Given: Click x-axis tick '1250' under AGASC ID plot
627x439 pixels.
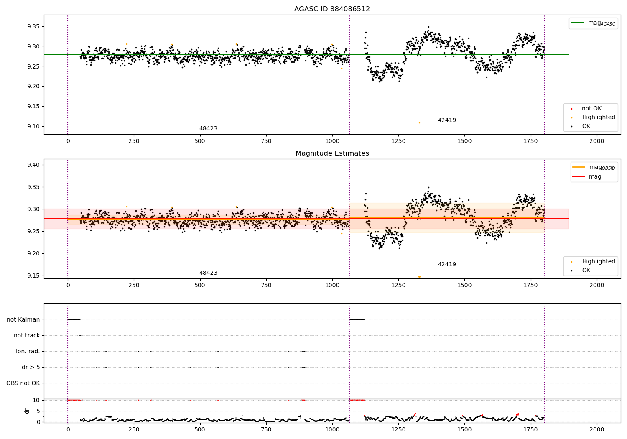Looking at the screenshot, I should coord(398,141).
